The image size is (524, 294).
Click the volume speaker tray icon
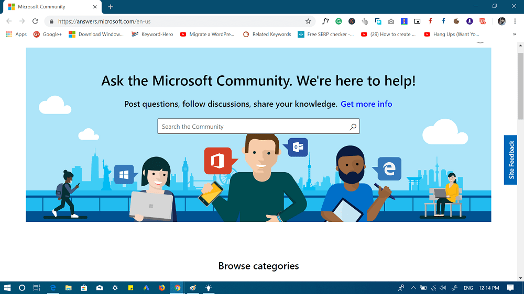tap(443, 288)
